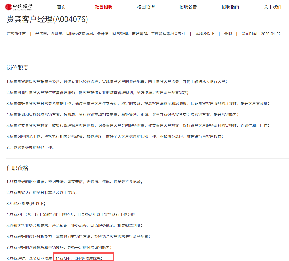This screenshot has height=261, width=289.
Task: Click the required majors list starting 经济学、金融学
Action: [x=111, y=34]
